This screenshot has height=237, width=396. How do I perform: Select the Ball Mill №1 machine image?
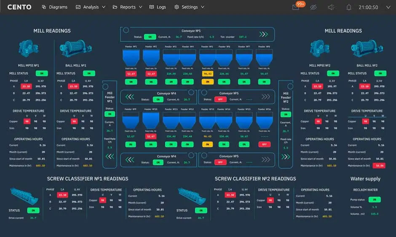click(x=76, y=48)
